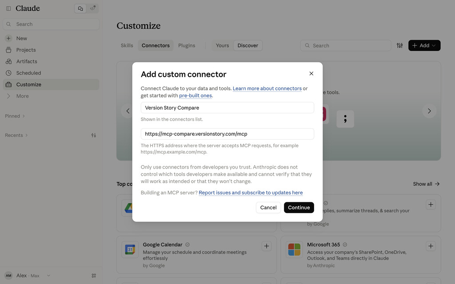This screenshot has width=455, height=284.
Task: Switch to the Plugins tab
Action: pyautogui.click(x=187, y=46)
